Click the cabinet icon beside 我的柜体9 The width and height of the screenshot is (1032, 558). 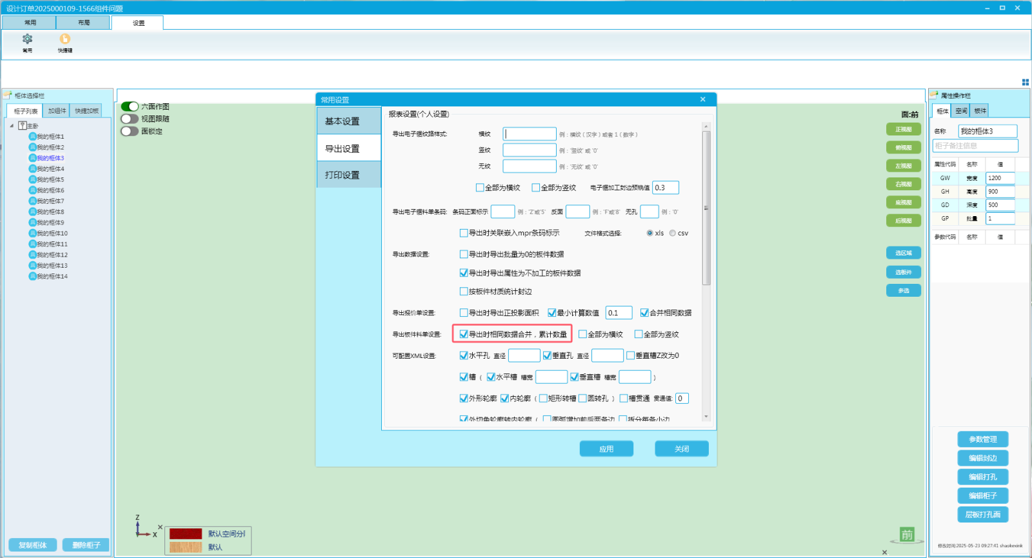pos(32,223)
